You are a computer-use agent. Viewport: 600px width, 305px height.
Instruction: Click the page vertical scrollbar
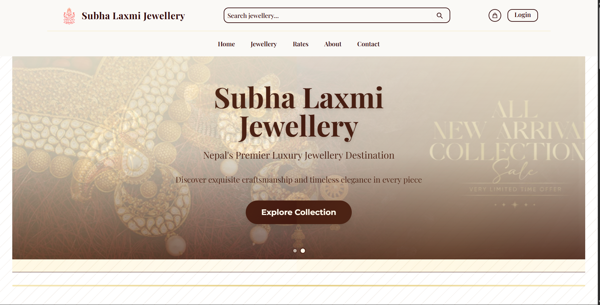(599, 152)
